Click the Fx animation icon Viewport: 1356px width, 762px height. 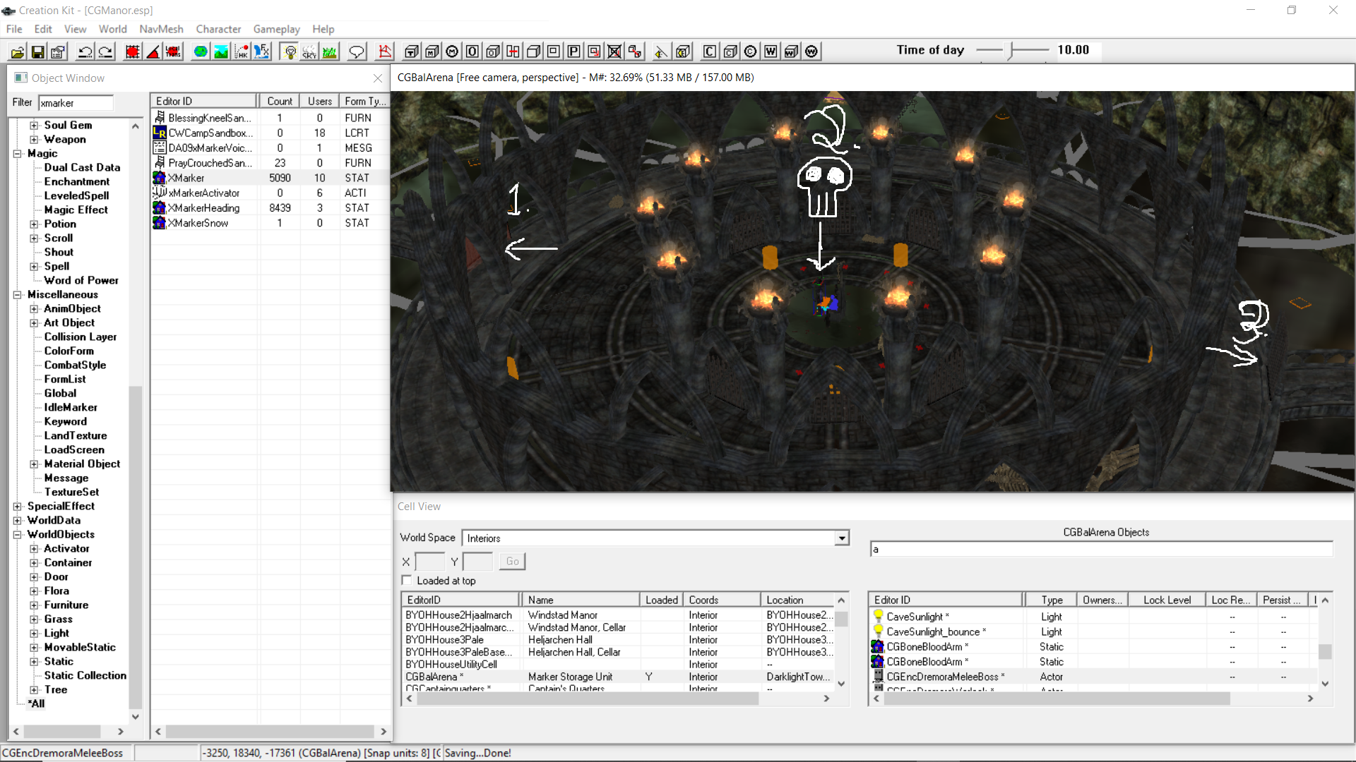262,52
